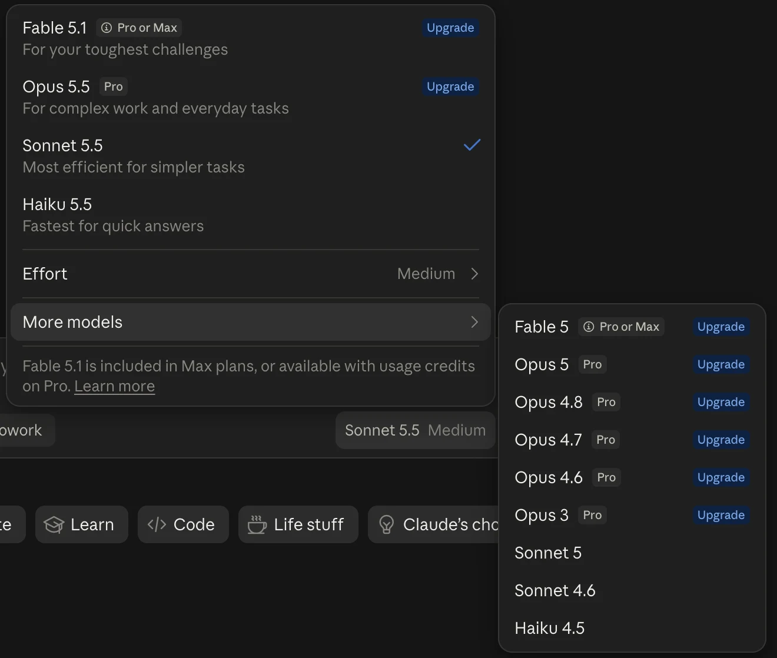This screenshot has height=658, width=777.
Task: Click the Learn suggestion chip
Action: (x=81, y=524)
